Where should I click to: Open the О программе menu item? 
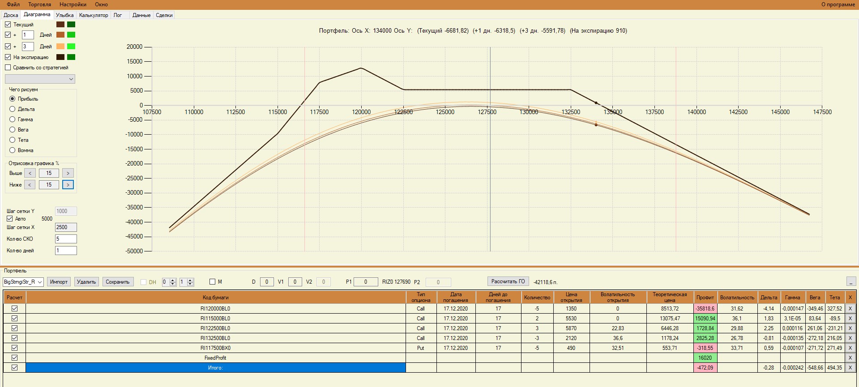[x=838, y=4]
